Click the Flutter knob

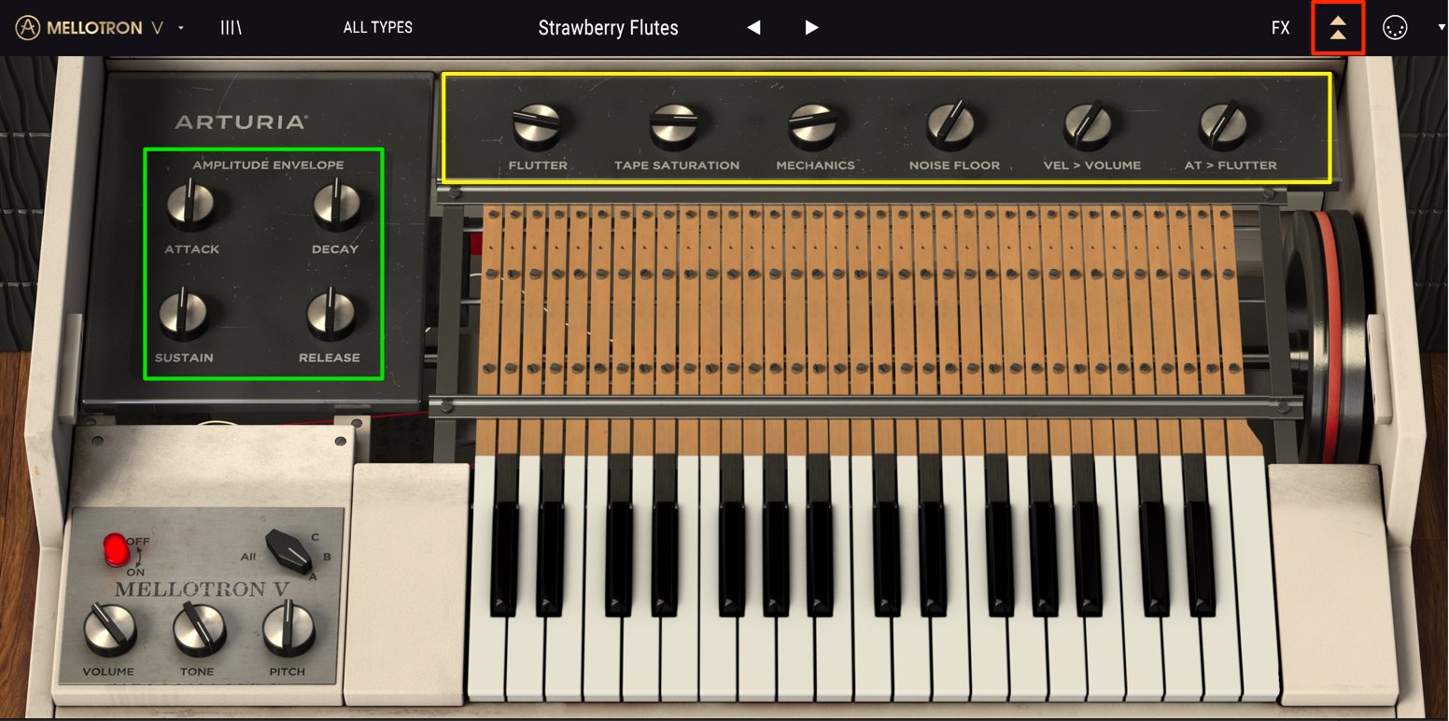click(538, 126)
